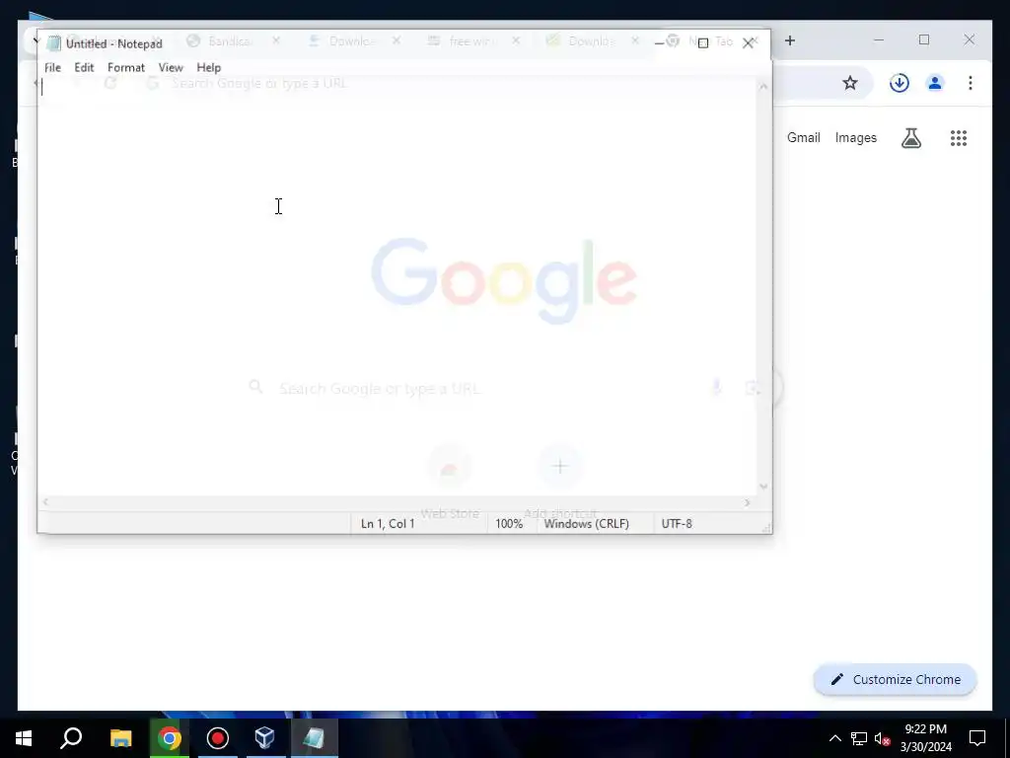The width and height of the screenshot is (1010, 758).
Task: Open the notification center icon
Action: coord(977,738)
